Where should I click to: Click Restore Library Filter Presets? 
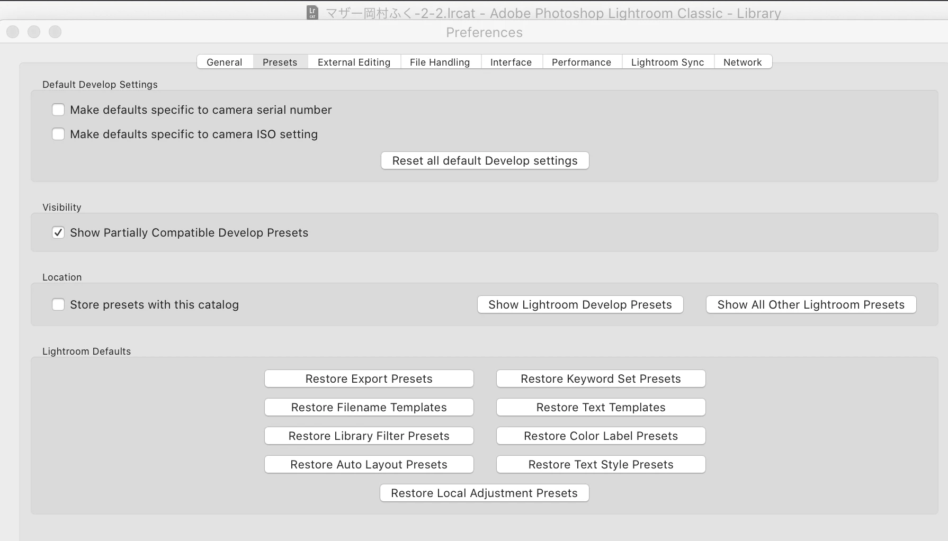369,436
